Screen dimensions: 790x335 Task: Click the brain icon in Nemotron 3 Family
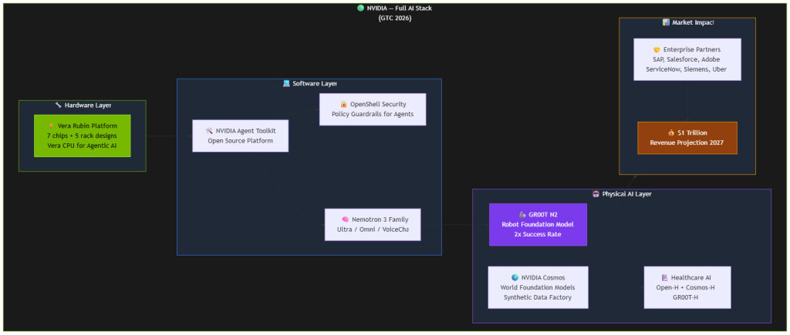[345, 219]
